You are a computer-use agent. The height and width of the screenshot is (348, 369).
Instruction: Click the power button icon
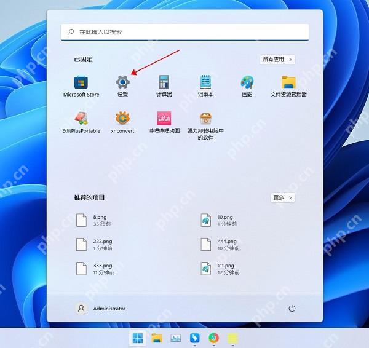point(292,309)
